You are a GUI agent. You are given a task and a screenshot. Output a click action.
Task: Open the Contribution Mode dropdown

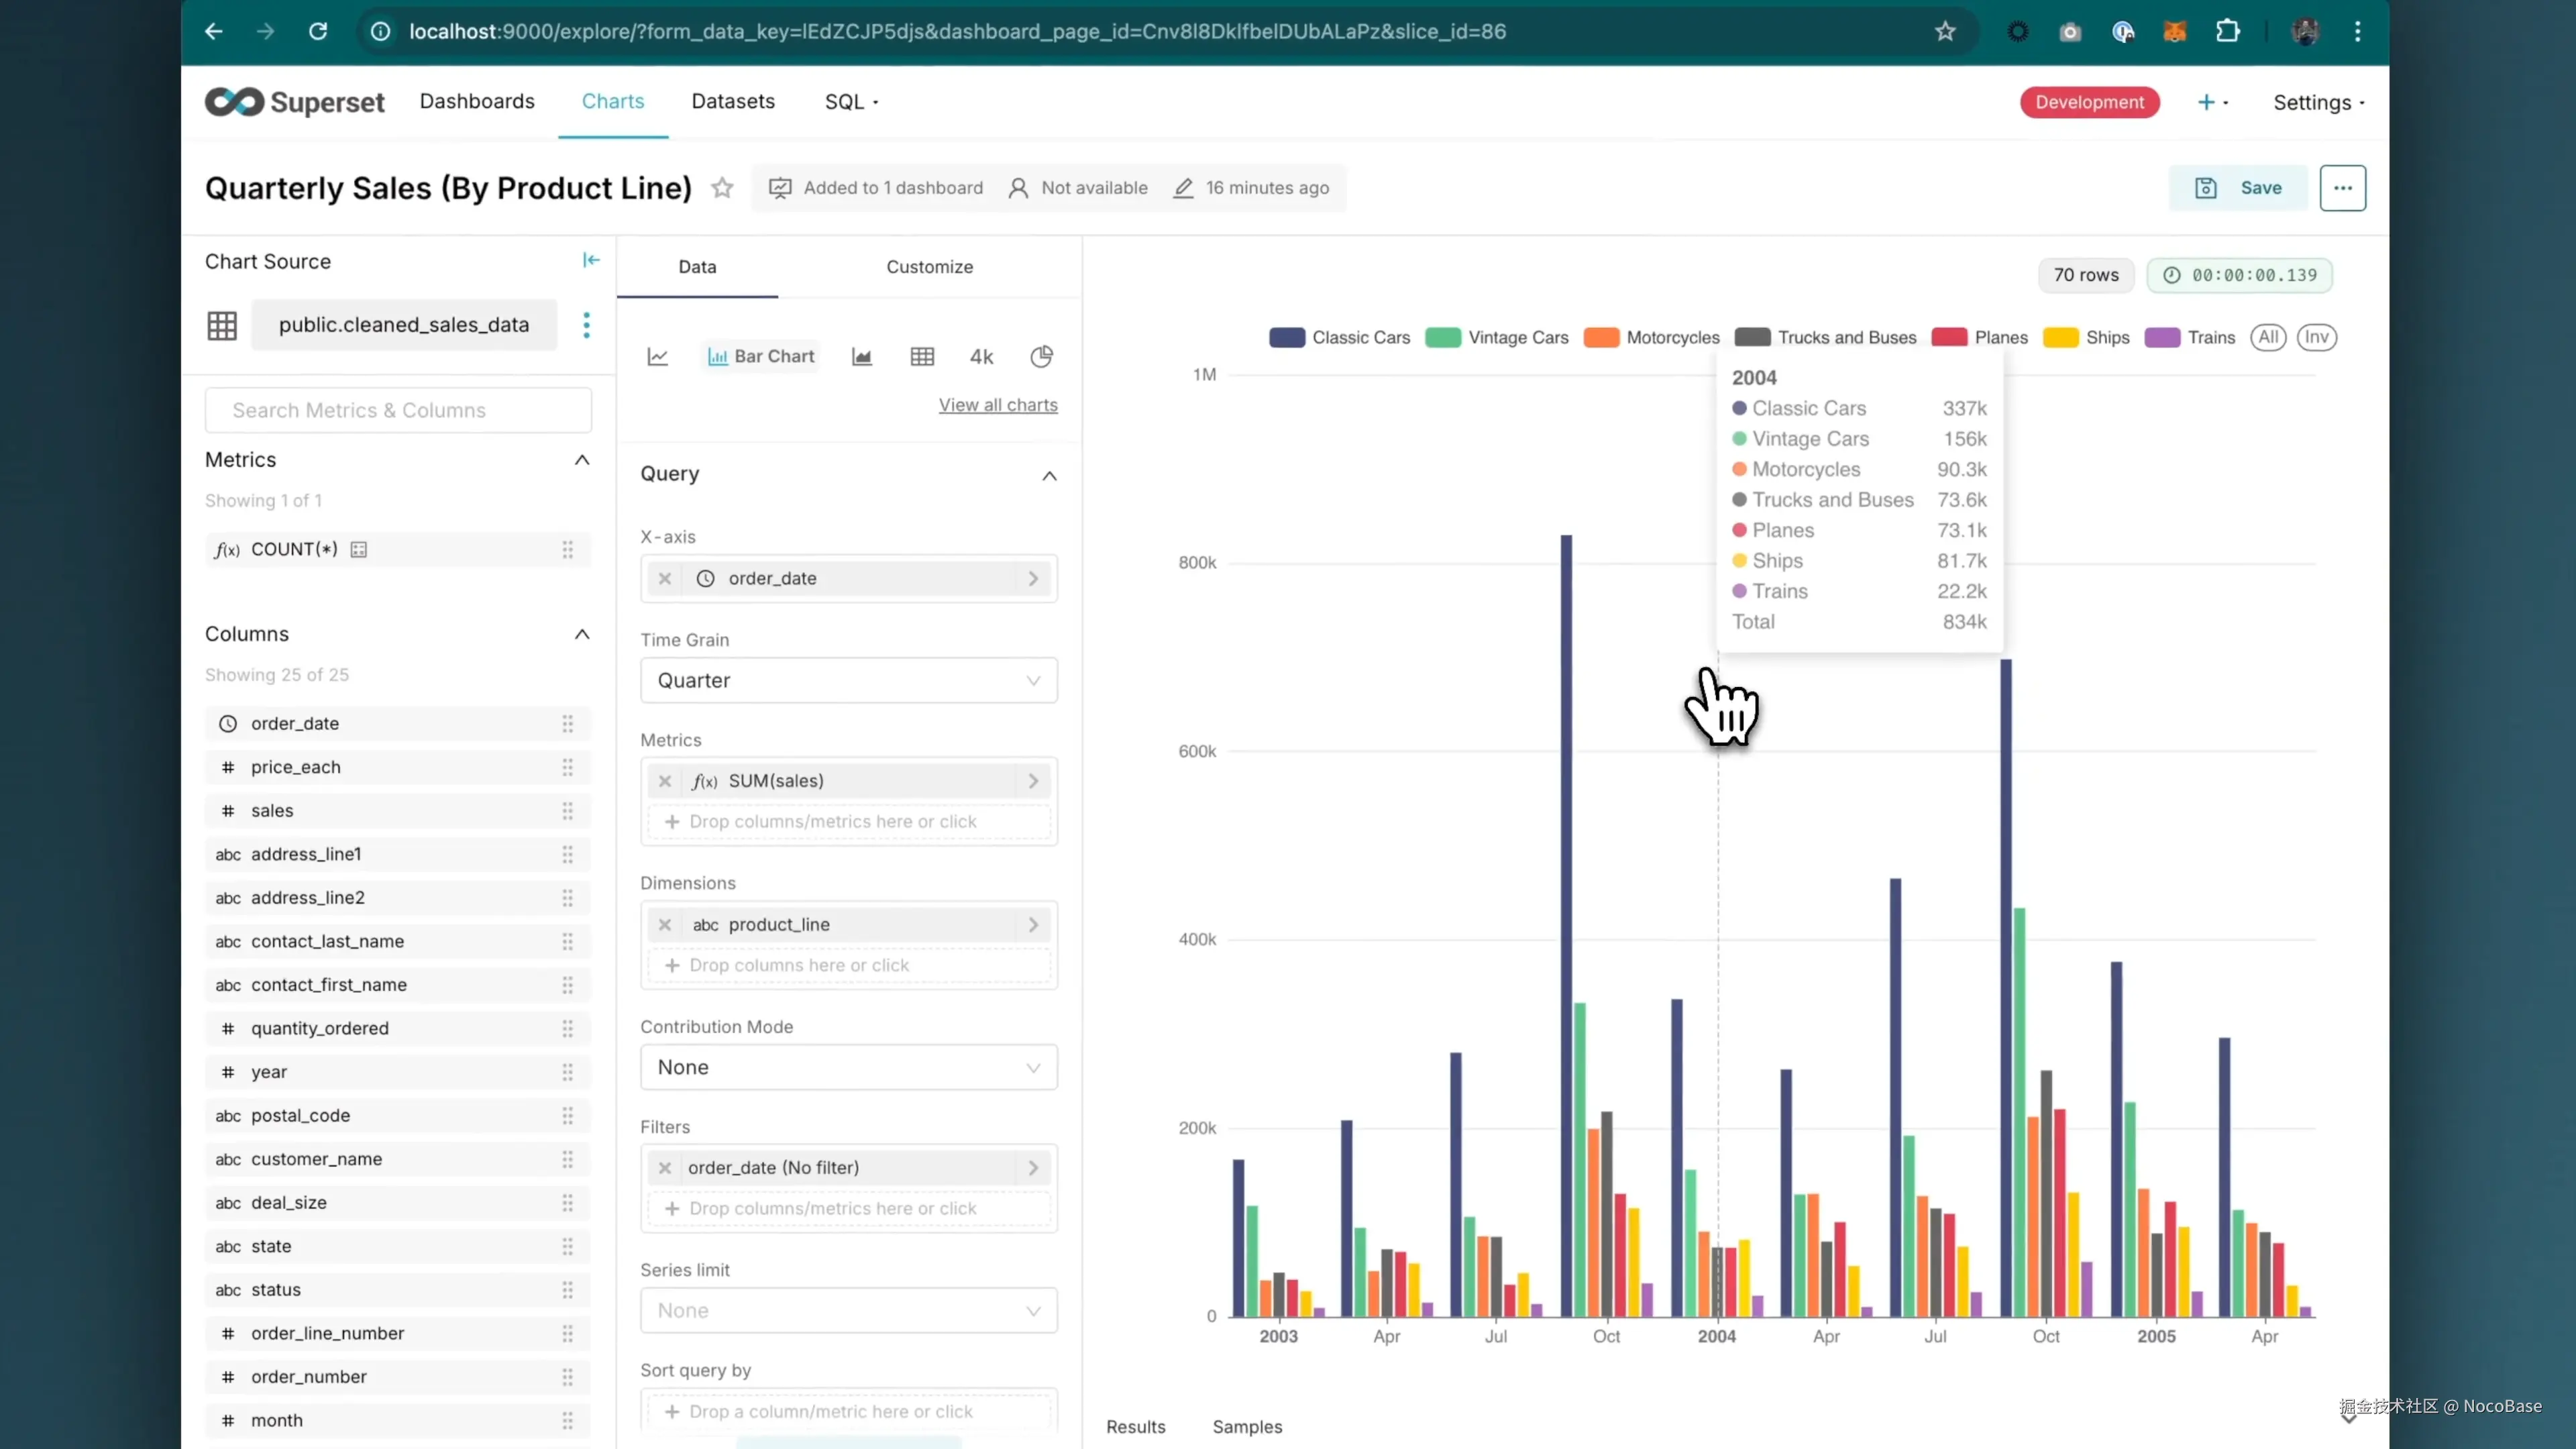(x=848, y=1067)
